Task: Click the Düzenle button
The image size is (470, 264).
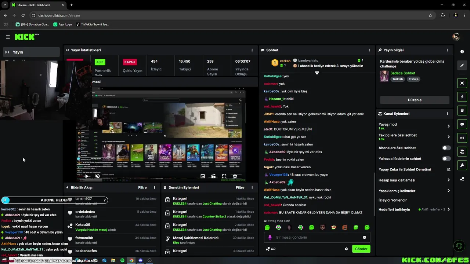Action: pos(415,100)
